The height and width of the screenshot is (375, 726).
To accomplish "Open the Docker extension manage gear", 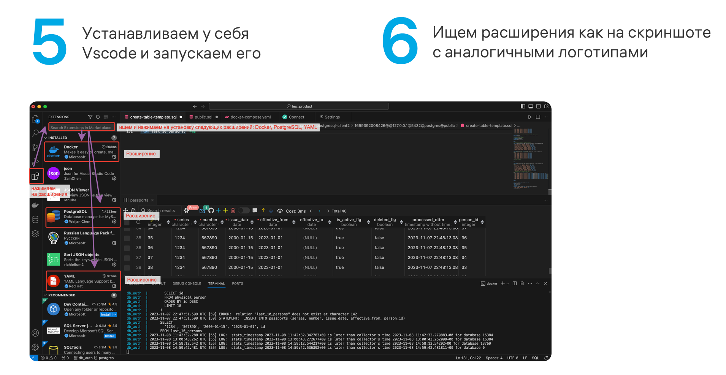I will pos(114,157).
